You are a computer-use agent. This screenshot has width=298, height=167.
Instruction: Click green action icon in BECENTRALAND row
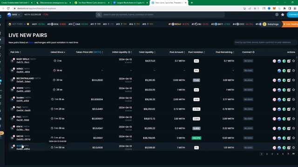284,80
